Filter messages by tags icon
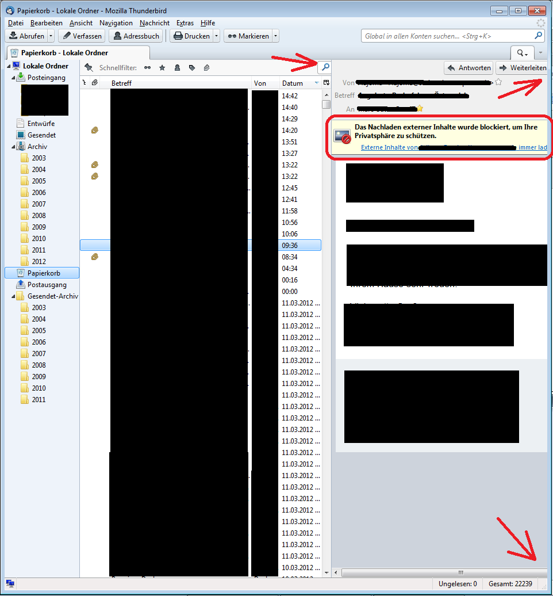The height and width of the screenshot is (596, 553). [x=192, y=68]
